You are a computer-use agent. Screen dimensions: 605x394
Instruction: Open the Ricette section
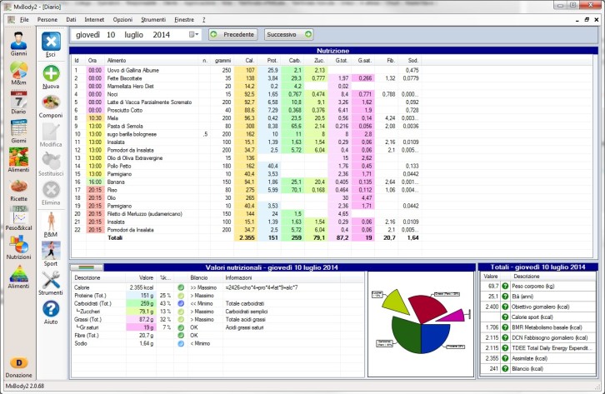(18, 191)
